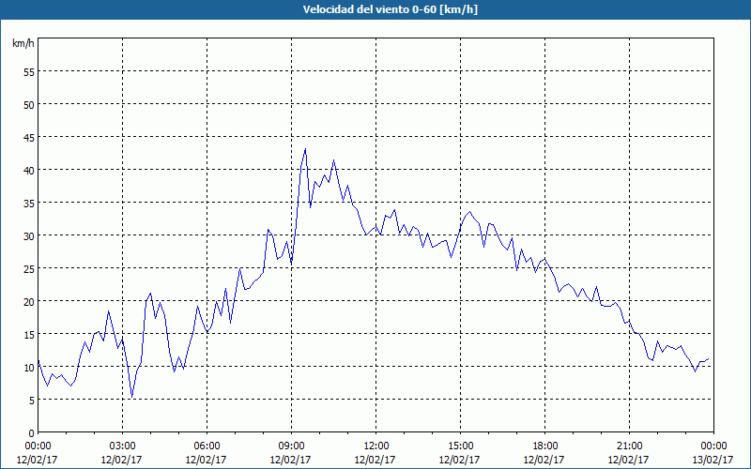Screen dimensions: 751x469
Task: Click the 12:00 time label on x-axis
Action: click(376, 446)
